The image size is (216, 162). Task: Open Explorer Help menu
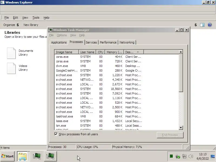(46, 18)
